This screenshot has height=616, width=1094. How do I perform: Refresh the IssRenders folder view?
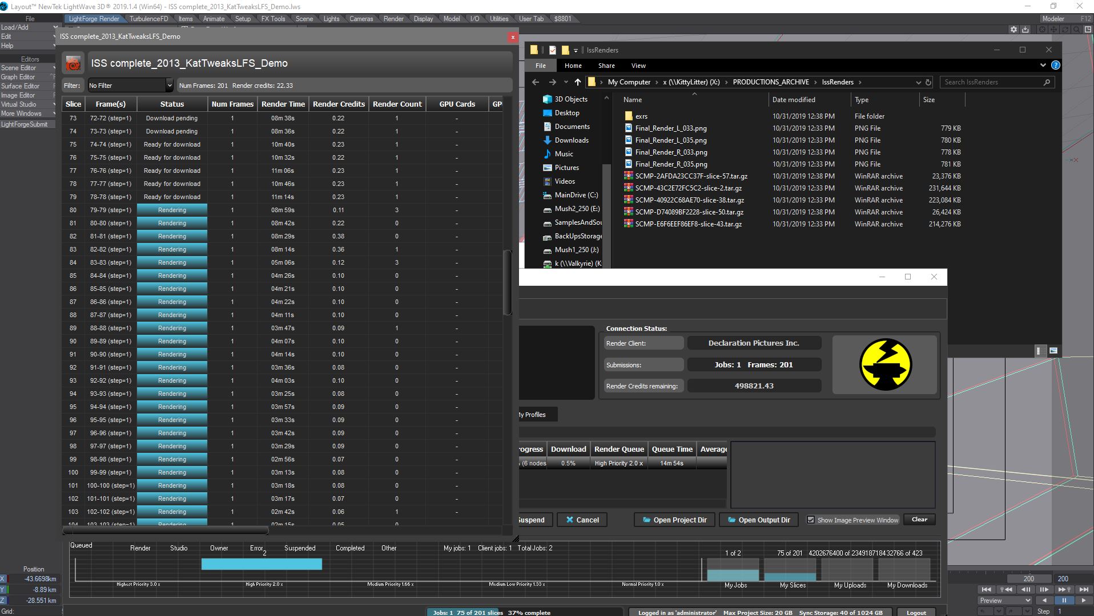point(928,82)
